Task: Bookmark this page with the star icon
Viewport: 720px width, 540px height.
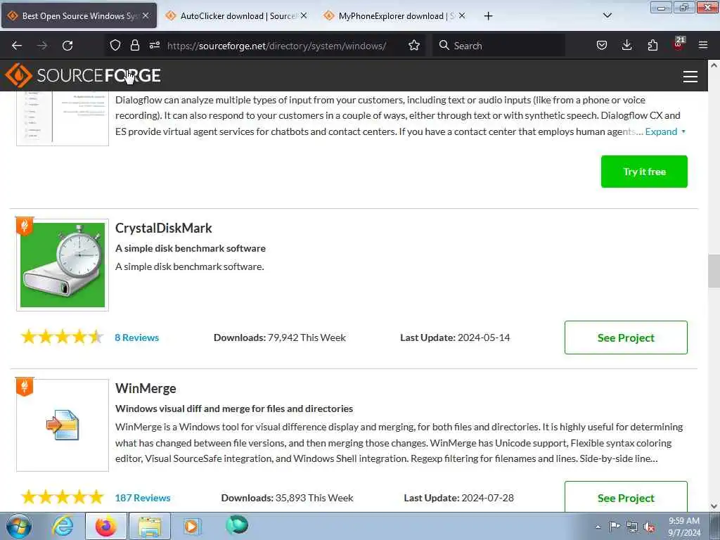Action: click(413, 45)
